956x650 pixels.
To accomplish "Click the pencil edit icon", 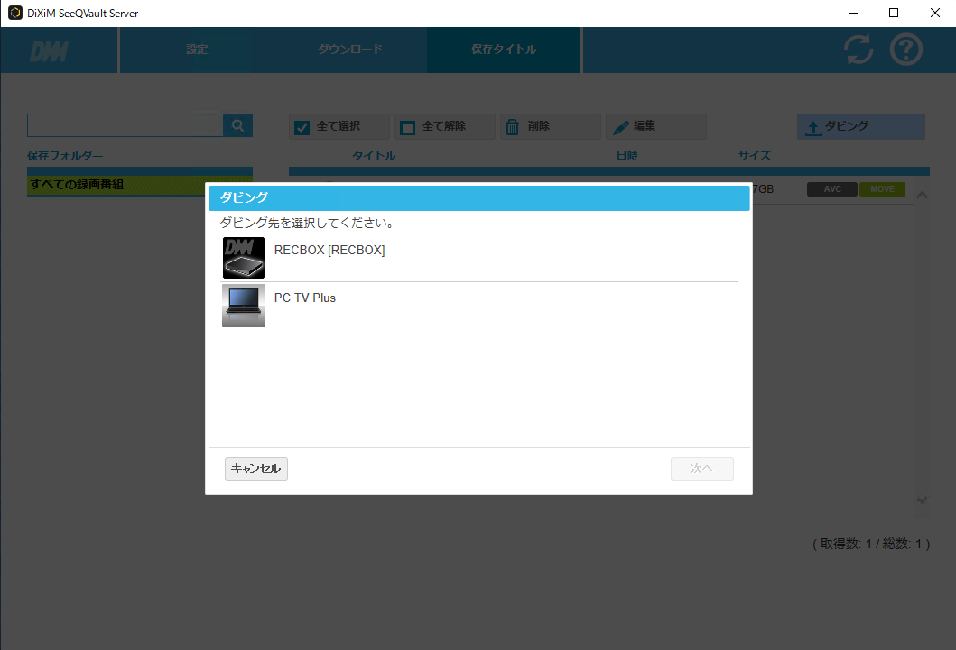I will [x=621, y=127].
